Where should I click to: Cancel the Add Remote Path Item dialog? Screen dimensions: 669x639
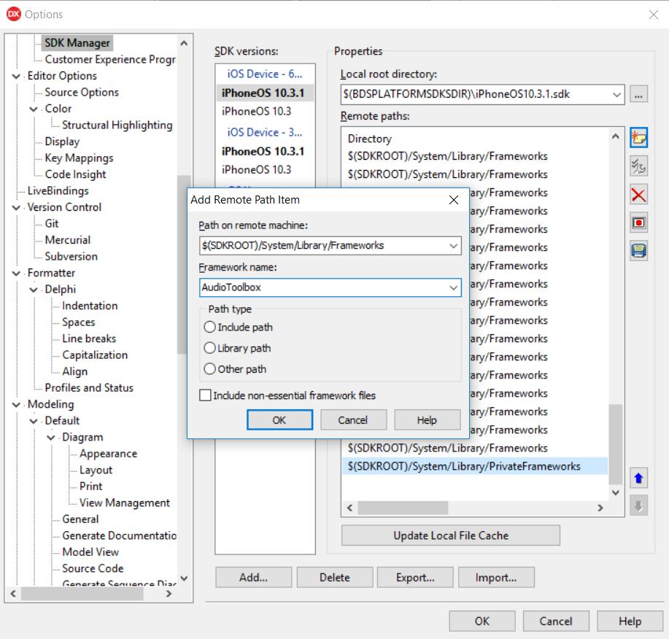click(x=353, y=420)
